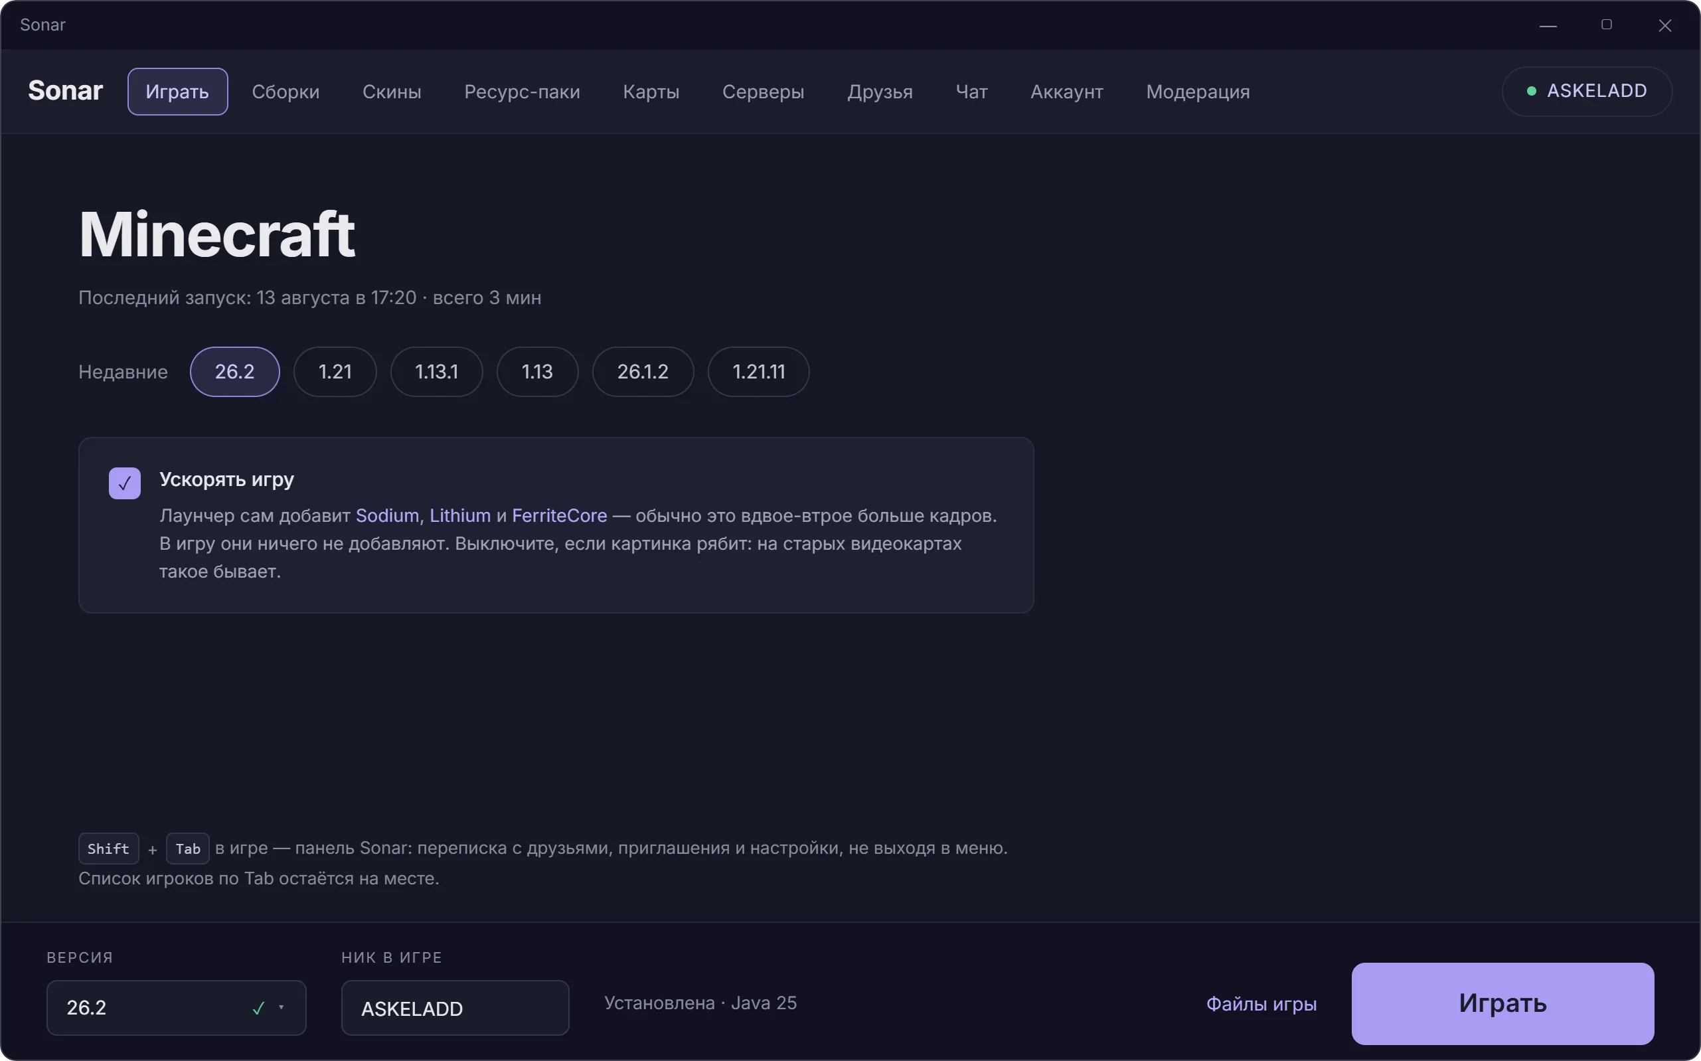Go to the Аккаунт tab

pyautogui.click(x=1067, y=91)
